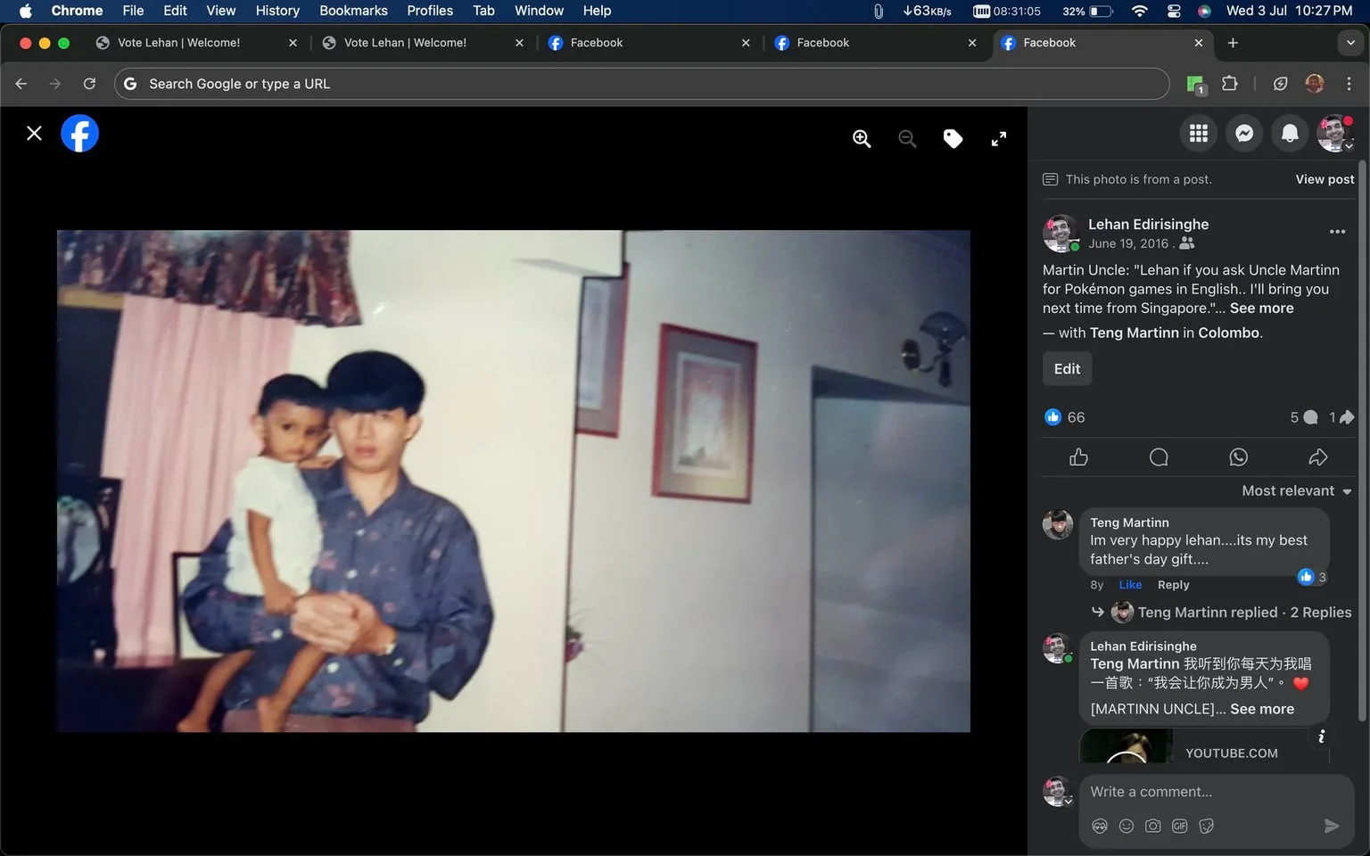Open Bookmarks menu

[x=353, y=11]
